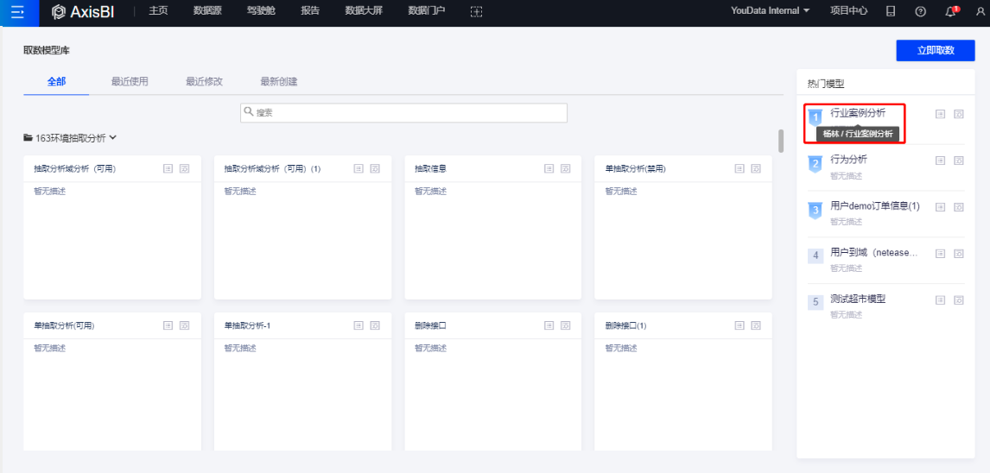
Task: Click the right-hand icon on 单抽取分析(可用) card
Action: (184, 325)
